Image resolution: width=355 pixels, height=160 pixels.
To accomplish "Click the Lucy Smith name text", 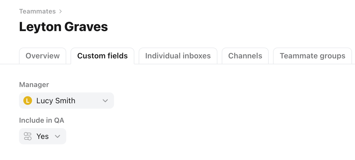I will (56, 101).
